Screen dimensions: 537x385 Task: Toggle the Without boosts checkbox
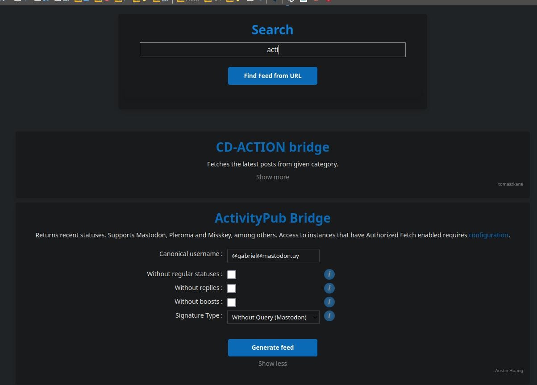point(232,302)
